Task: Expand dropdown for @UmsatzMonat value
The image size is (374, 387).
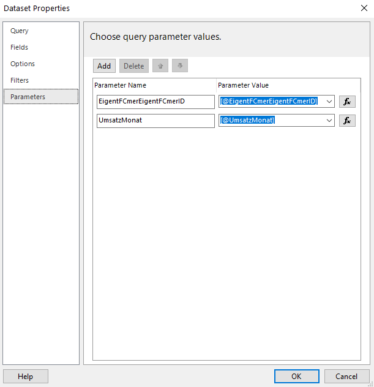Action: [329, 121]
